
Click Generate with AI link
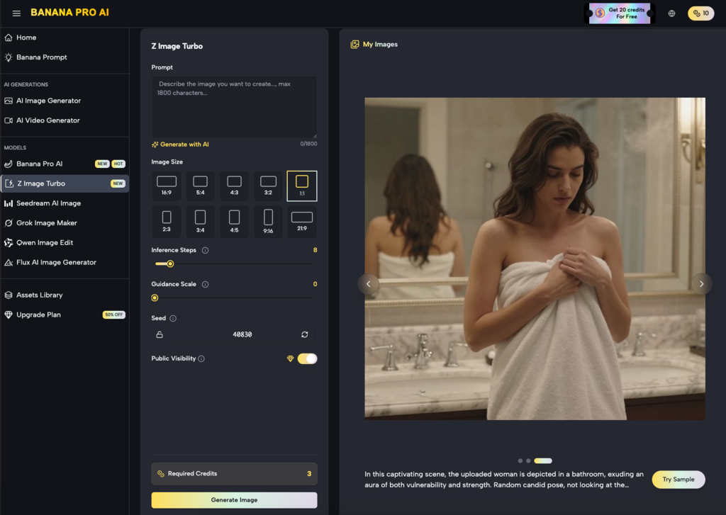click(180, 145)
